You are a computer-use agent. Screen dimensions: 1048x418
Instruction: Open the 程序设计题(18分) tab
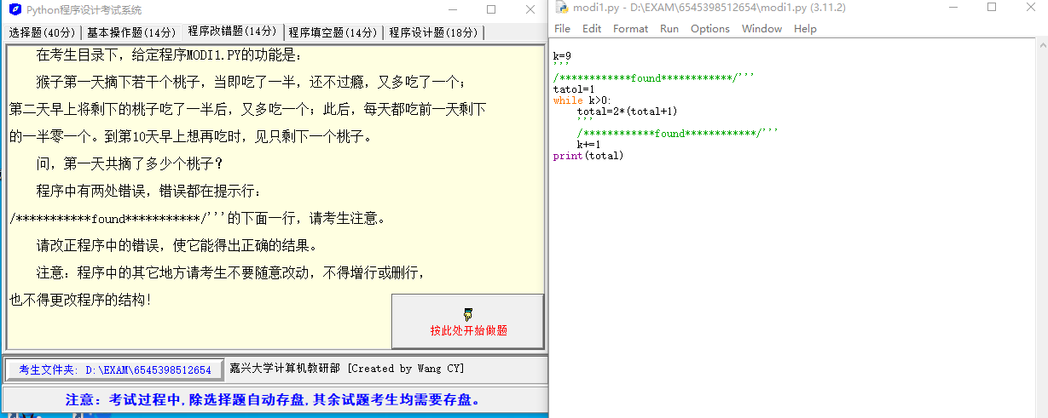point(433,32)
